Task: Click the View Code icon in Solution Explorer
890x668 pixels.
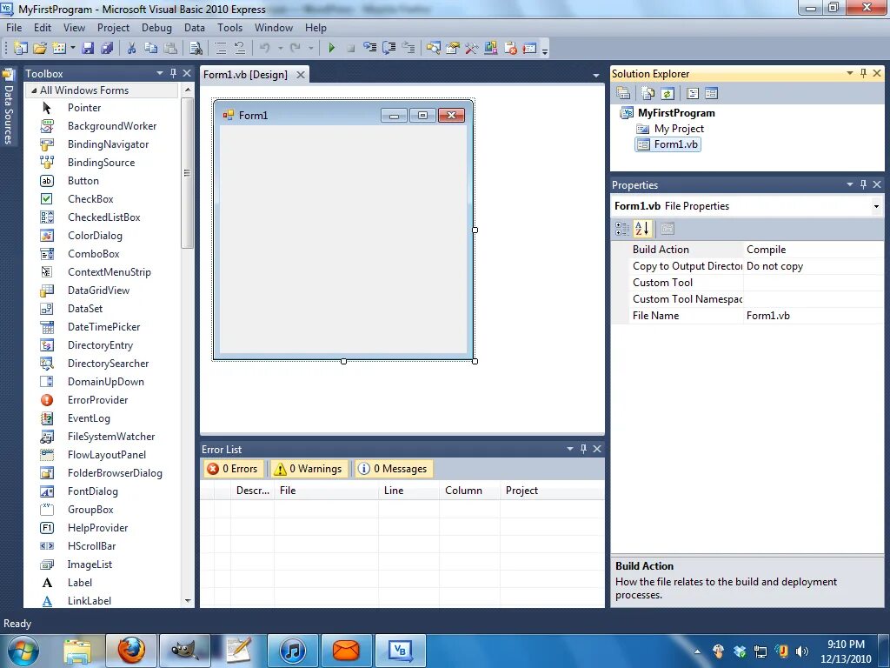Action: pos(693,93)
